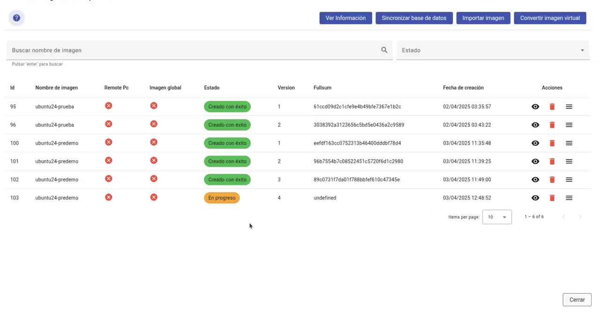Click the Fecha de creación column header
Image resolution: width=600 pixels, height=313 pixels.
(x=463, y=88)
